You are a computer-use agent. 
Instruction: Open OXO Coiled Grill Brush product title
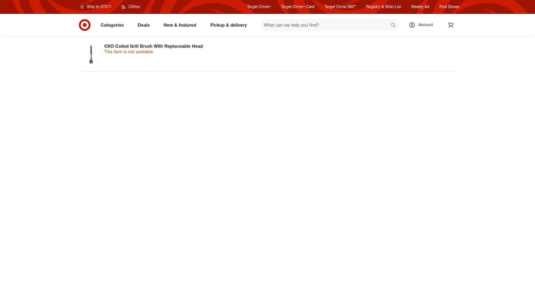(153, 46)
